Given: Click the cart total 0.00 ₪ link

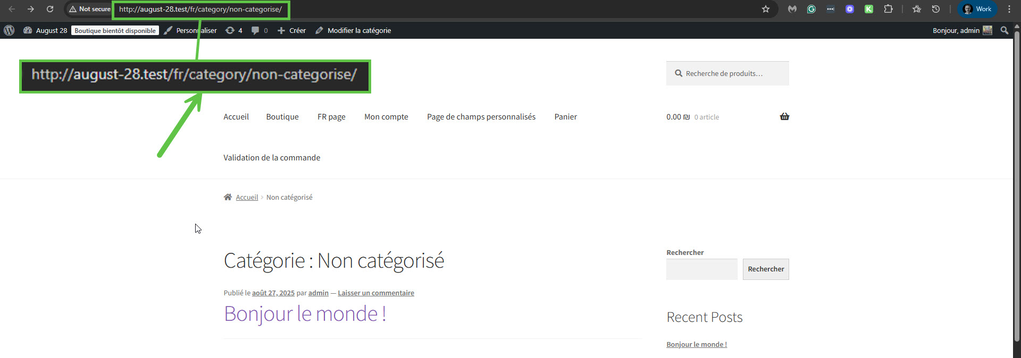Looking at the screenshot, I should [x=692, y=117].
